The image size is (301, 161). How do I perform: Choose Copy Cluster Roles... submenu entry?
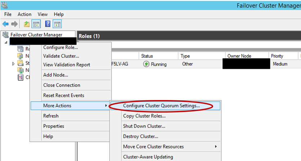pyautogui.click(x=166, y=116)
